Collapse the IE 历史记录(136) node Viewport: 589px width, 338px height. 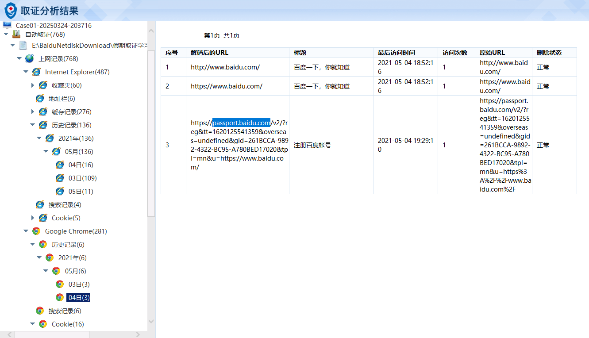pos(32,125)
